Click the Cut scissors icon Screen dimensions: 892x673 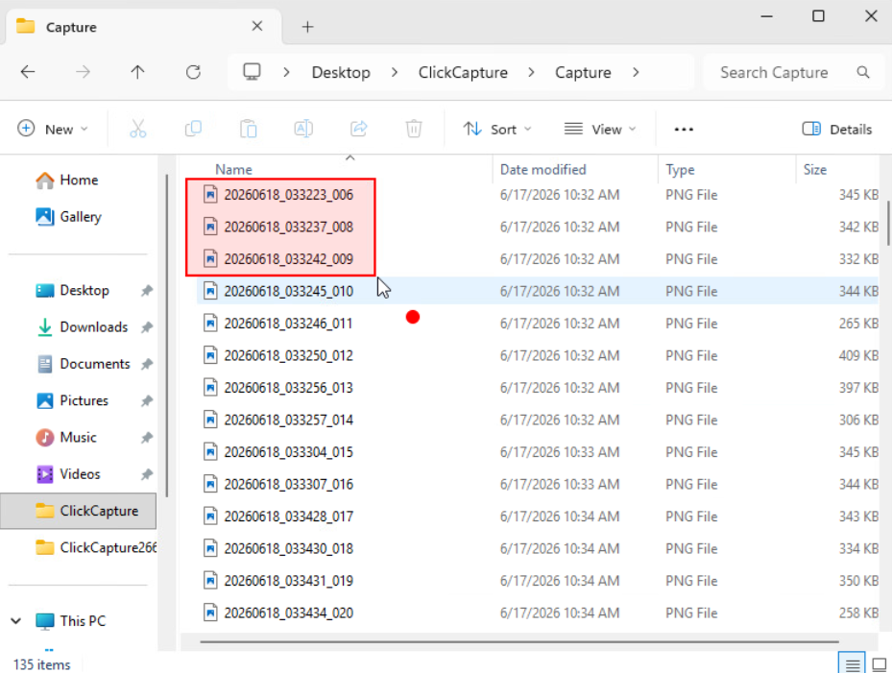(137, 130)
